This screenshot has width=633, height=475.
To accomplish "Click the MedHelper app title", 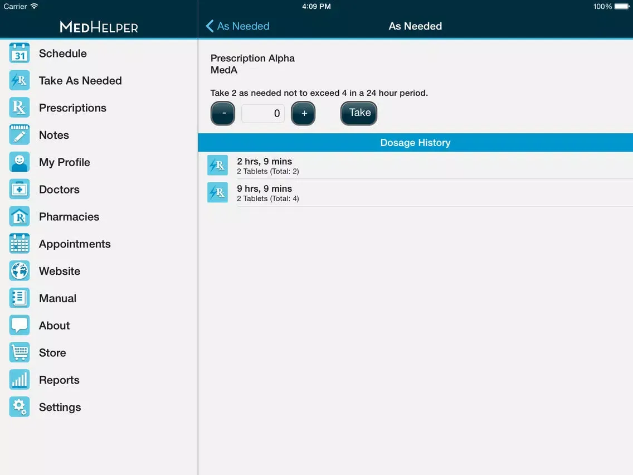I will 99,27.
